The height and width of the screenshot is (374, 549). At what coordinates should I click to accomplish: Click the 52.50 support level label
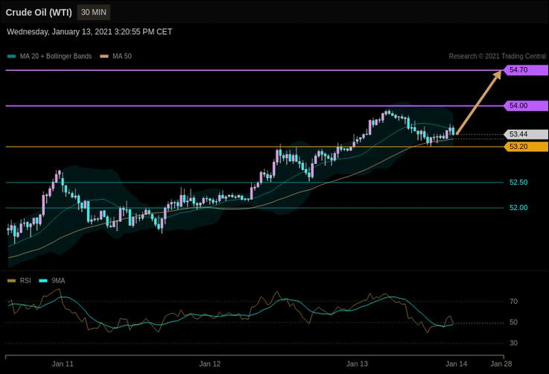coord(518,183)
